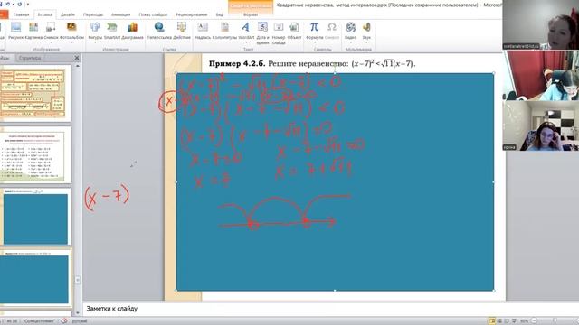Image resolution: width=579 pixels, height=325 pixels.
Task: Switch to Slide Sorter view in status bar
Action: point(499,321)
